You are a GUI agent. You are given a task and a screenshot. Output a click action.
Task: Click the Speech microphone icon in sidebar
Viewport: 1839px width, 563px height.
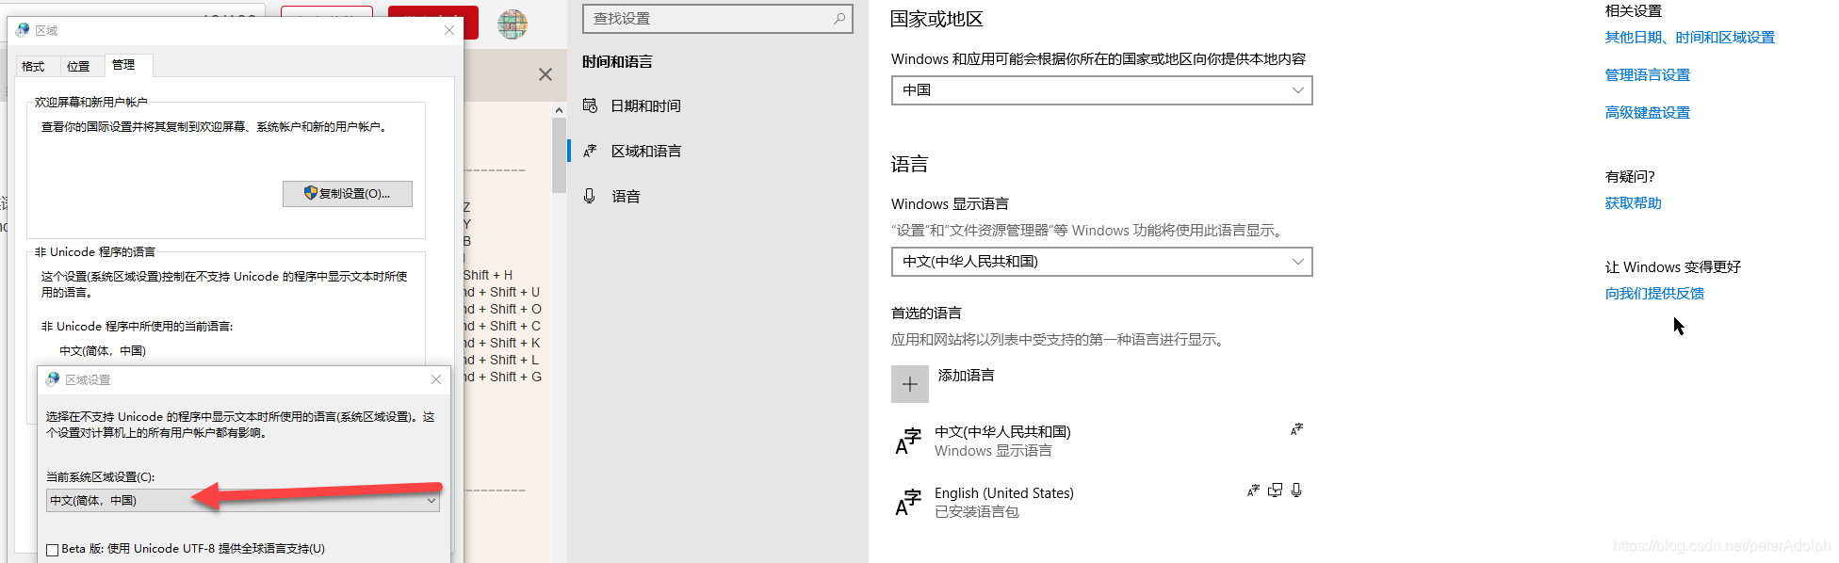pyautogui.click(x=590, y=196)
